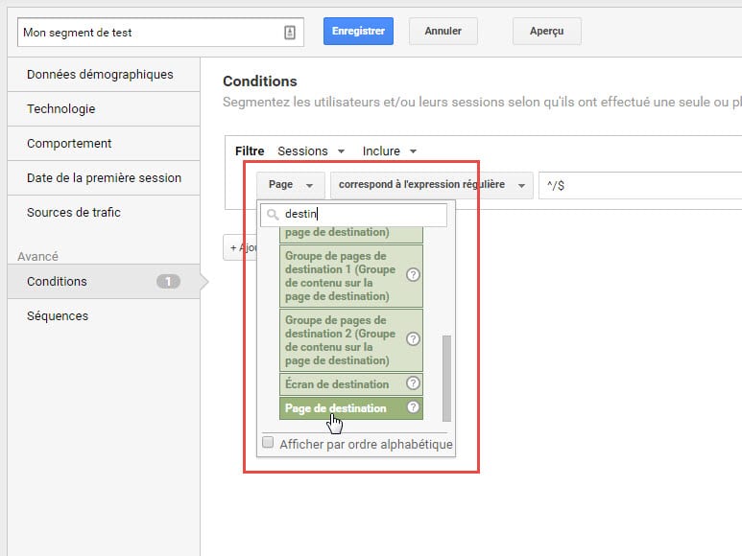This screenshot has height=556, width=742.
Task: Click the Enregistrer button
Action: (x=358, y=31)
